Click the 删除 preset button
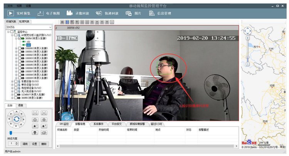Image resolution: width=289 pixels, height=156 pixels. click(x=44, y=144)
